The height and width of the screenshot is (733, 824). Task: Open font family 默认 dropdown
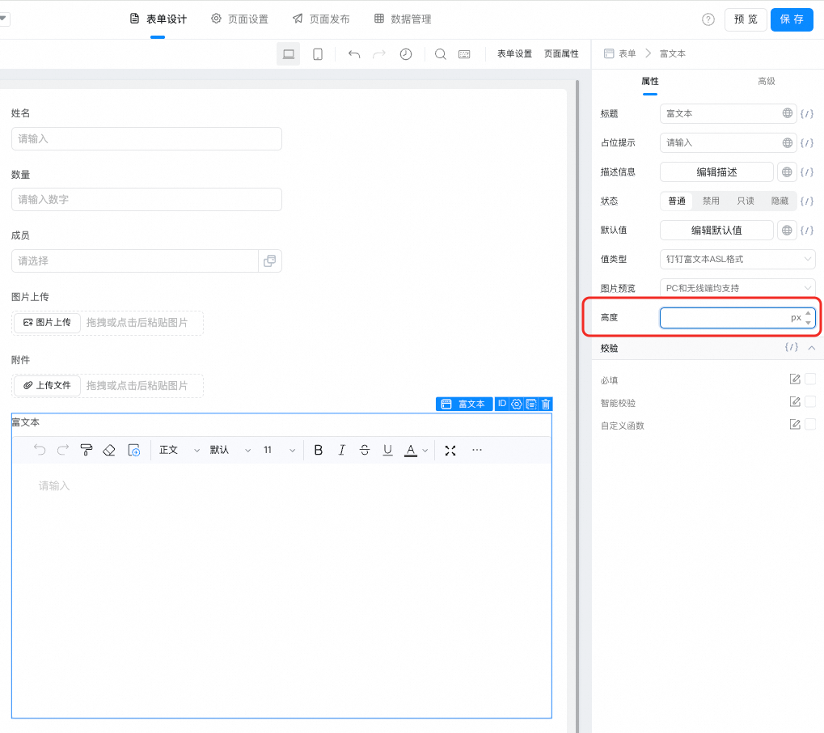pos(230,450)
